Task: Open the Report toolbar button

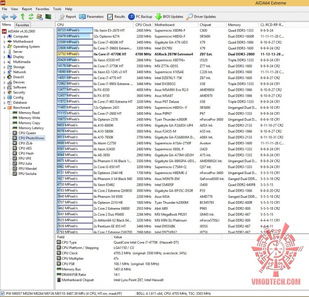Action: 67,17
